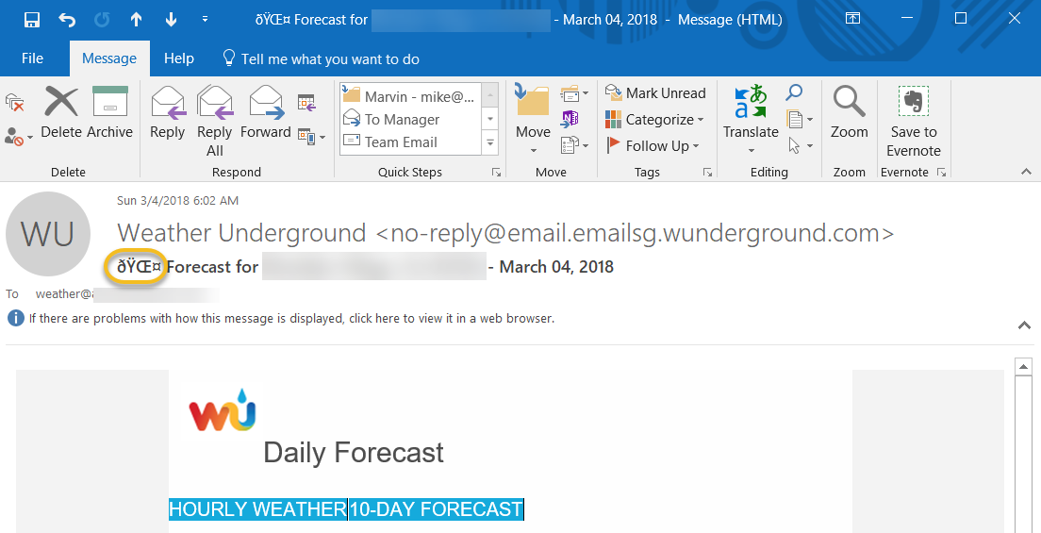The image size is (1041, 533).
Task: Click the Save to Evernote icon
Action: tap(913, 102)
